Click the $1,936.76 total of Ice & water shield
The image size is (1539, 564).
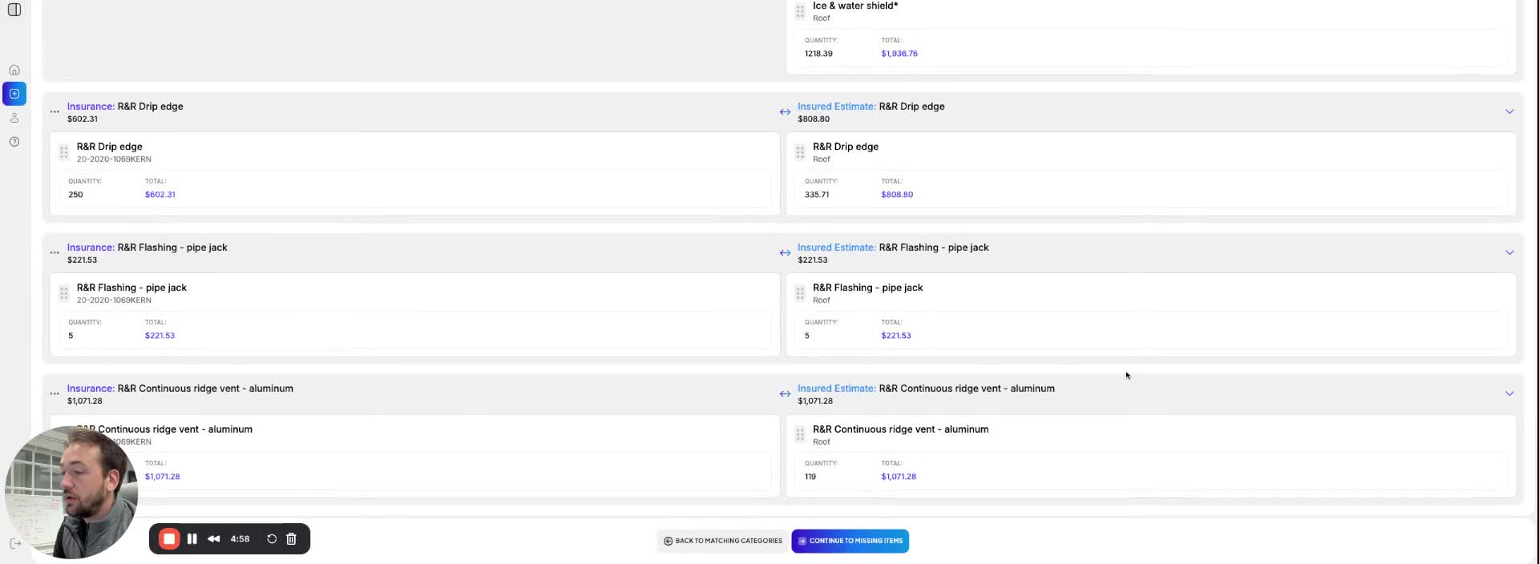coord(899,54)
